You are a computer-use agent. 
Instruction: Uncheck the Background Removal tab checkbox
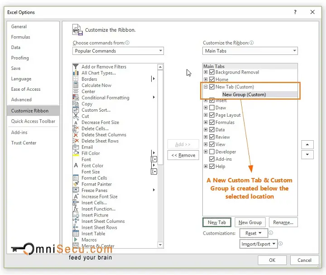click(211, 72)
